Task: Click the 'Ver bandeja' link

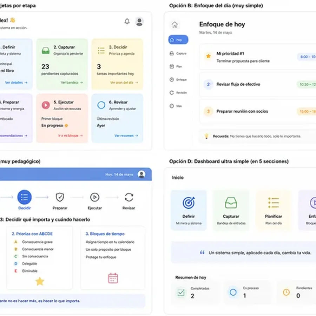Action: (72, 83)
